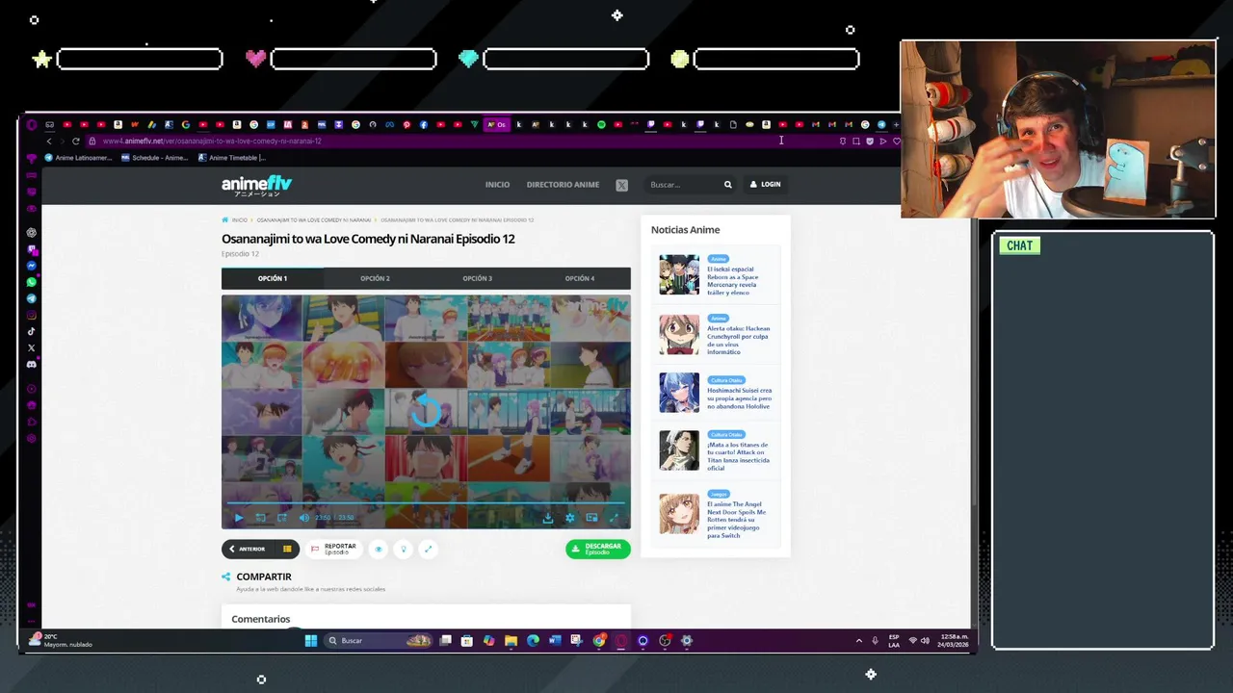This screenshot has width=1233, height=693.
Task: Open X in browser sidebar
Action: point(32,347)
